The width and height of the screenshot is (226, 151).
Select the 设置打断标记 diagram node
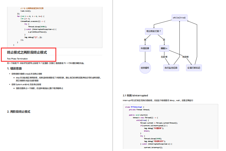[194, 68]
